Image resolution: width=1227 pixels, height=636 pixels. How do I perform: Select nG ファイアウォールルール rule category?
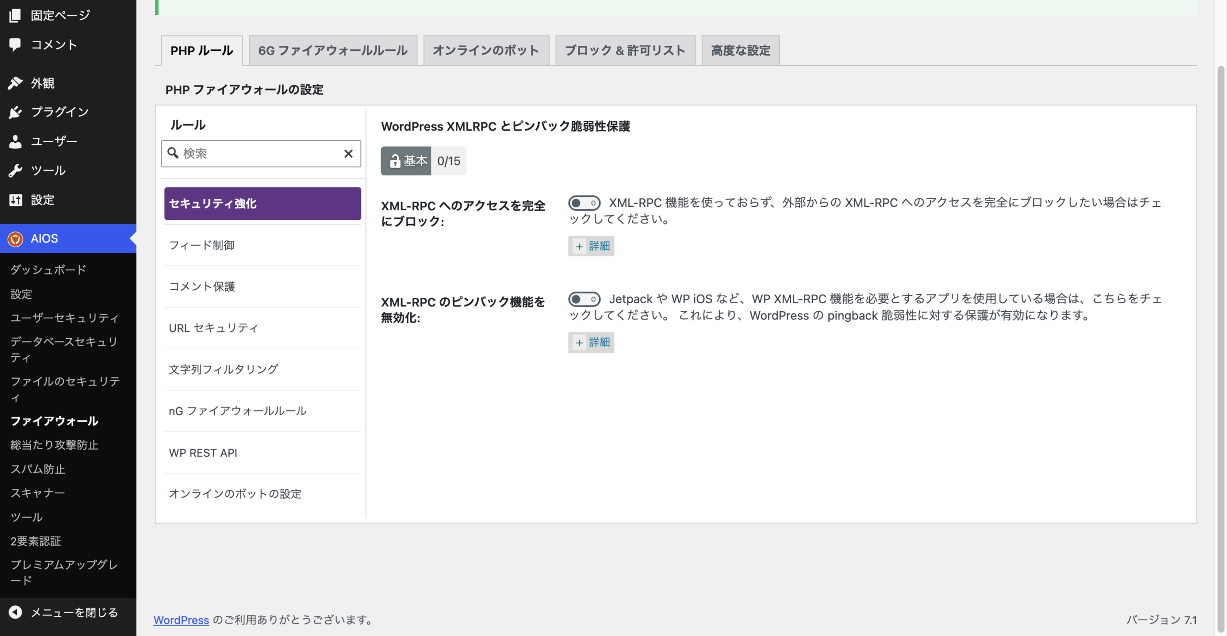coord(263,411)
